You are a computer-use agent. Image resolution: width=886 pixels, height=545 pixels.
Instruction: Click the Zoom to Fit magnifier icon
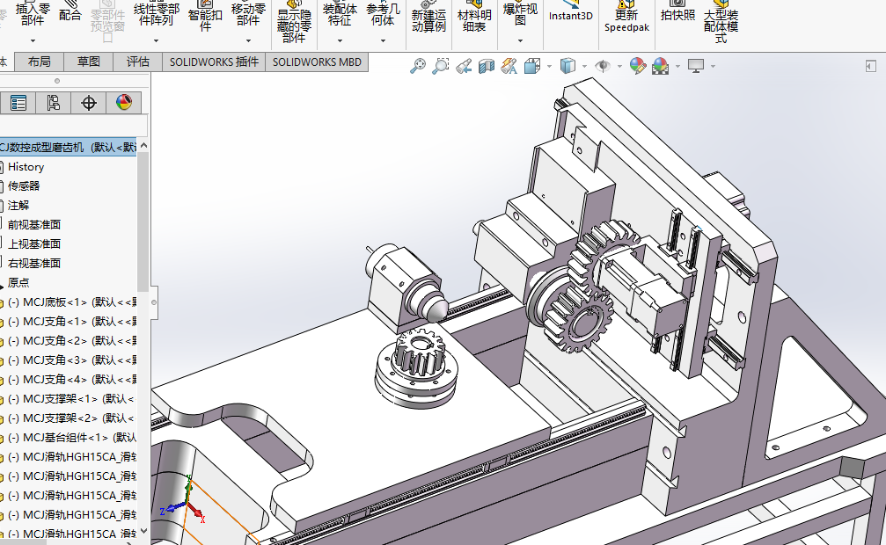[418, 66]
